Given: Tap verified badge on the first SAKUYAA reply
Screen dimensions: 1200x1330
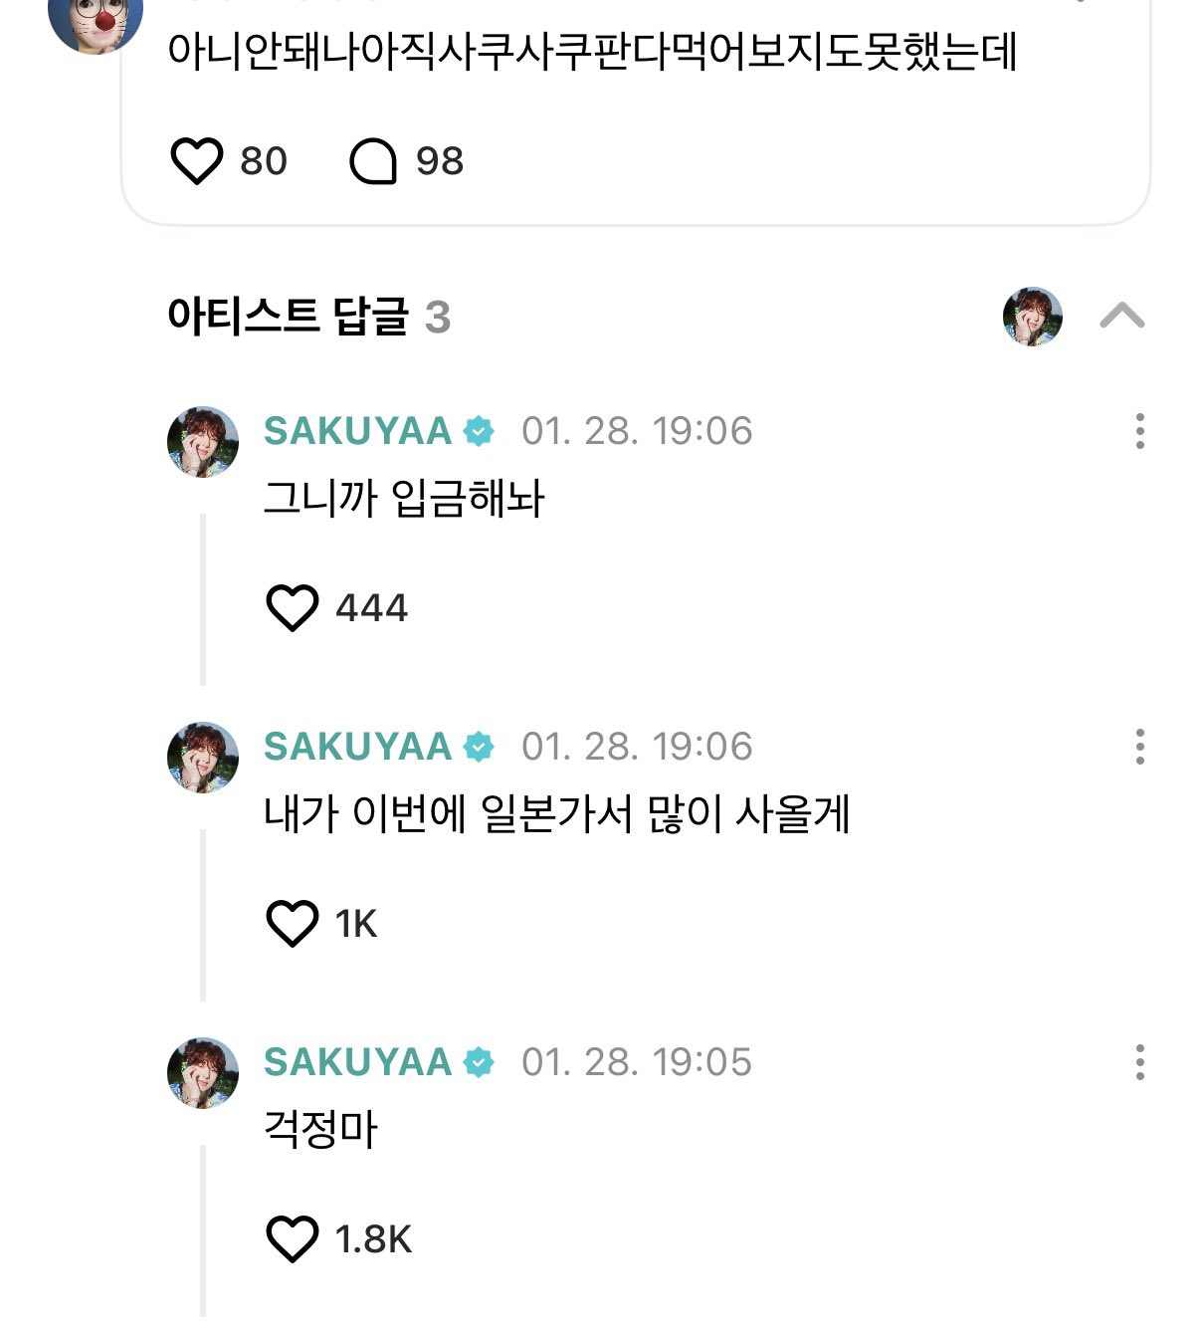Looking at the screenshot, I should (x=479, y=432).
